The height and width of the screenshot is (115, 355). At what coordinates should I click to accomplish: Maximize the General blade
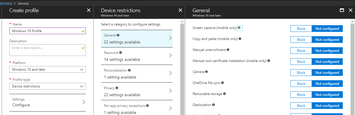click(342, 10)
